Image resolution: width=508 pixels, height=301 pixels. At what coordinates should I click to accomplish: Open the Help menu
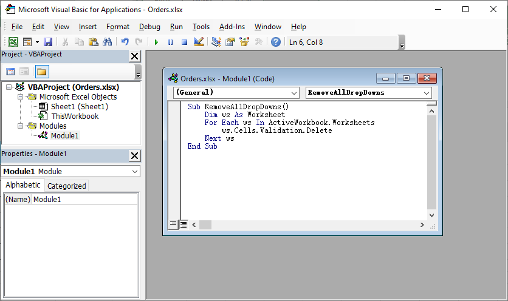tap(298, 27)
